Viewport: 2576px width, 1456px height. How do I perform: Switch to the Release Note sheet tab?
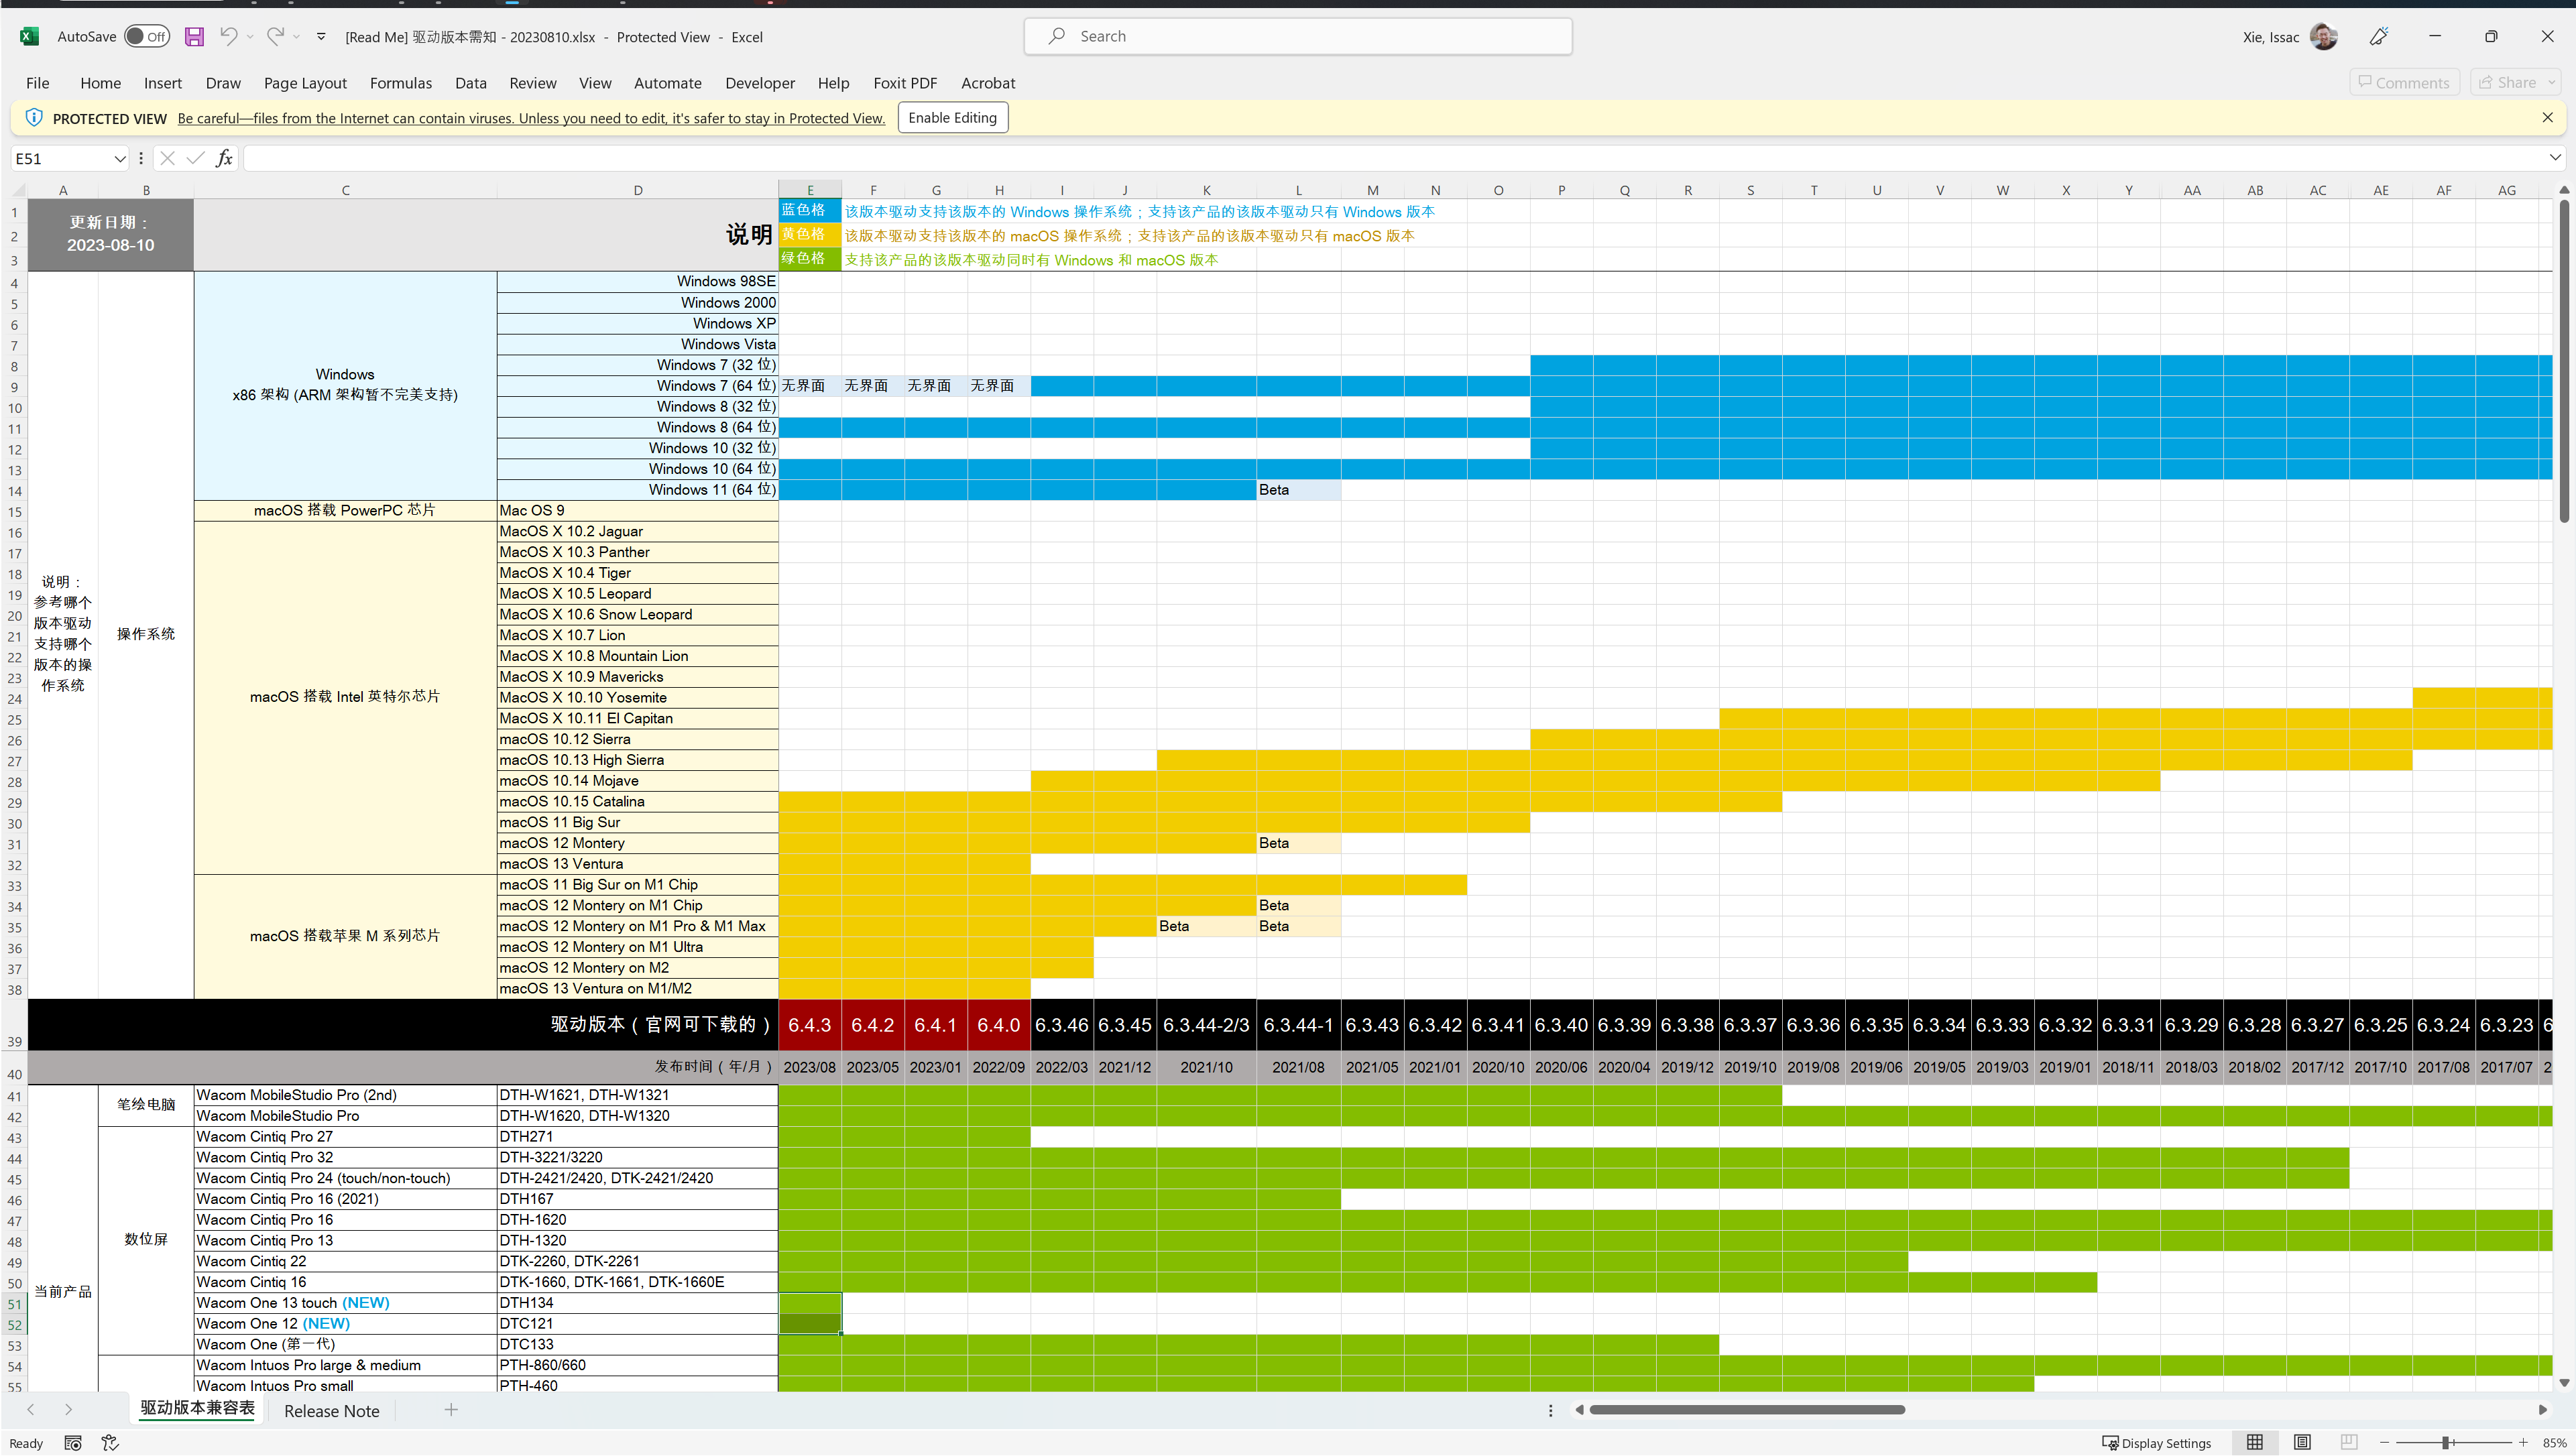[x=332, y=1411]
